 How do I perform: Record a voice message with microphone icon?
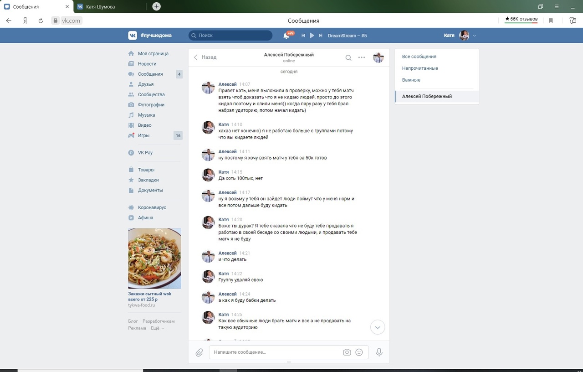(x=378, y=352)
